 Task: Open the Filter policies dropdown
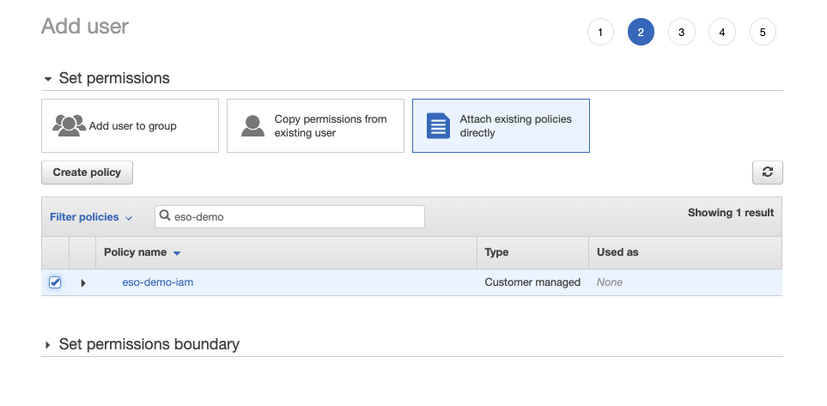tap(90, 217)
